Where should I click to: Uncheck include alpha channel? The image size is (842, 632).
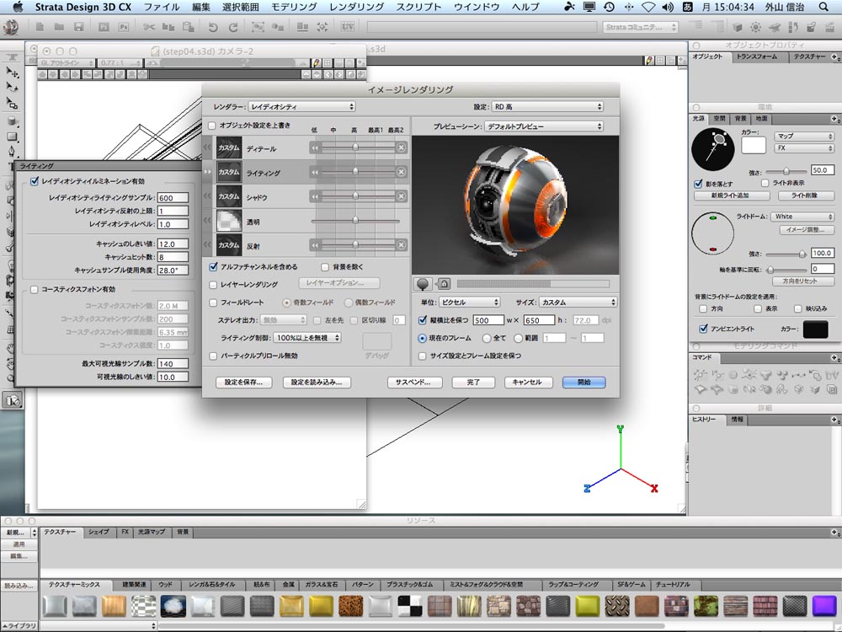tap(213, 266)
